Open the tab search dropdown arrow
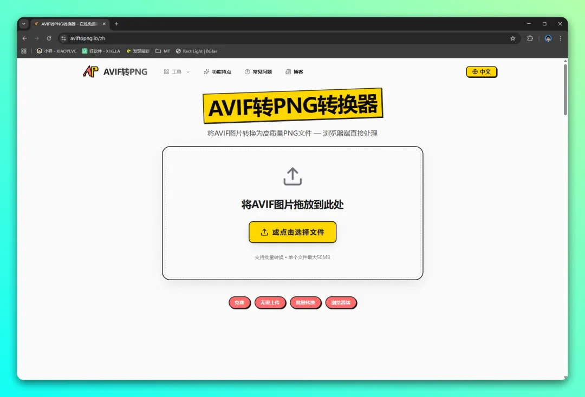 point(24,24)
